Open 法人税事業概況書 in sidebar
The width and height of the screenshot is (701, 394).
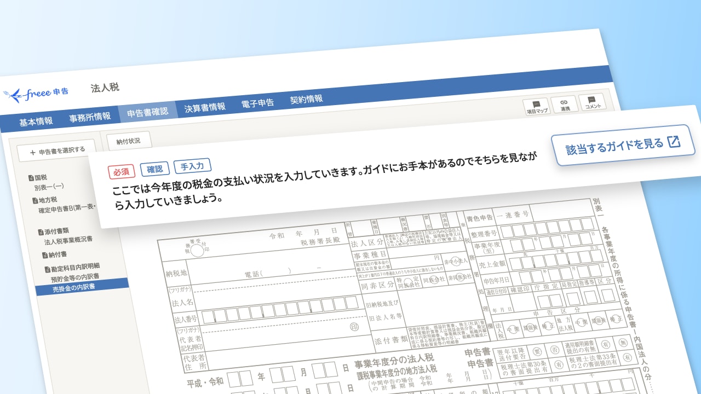(x=68, y=240)
